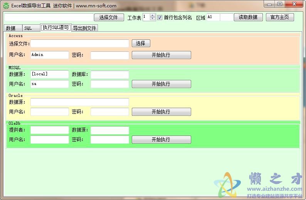Maximize the Excel数据导出工具 window
Image resolution: width=306 pixels, height=200 pixels.
point(280,4)
